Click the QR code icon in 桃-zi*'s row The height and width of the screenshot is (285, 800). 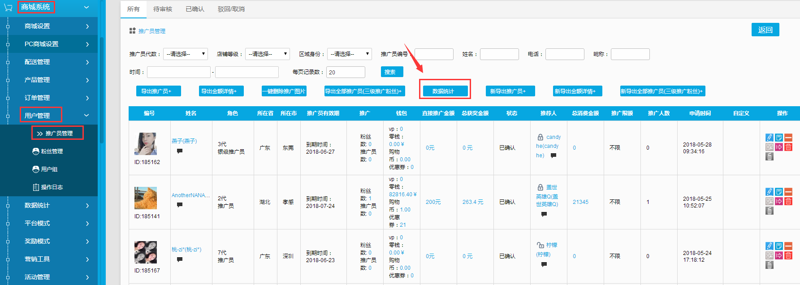coord(770,255)
